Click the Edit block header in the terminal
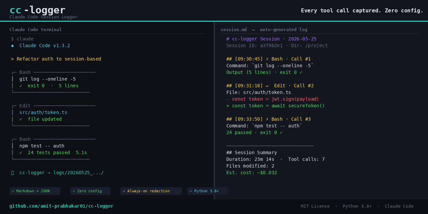The height and width of the screenshot is (214, 428). tap(53, 106)
